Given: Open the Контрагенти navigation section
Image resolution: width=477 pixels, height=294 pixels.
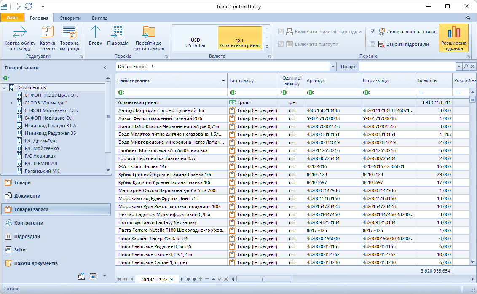Looking at the screenshot, I should [x=56, y=223].
